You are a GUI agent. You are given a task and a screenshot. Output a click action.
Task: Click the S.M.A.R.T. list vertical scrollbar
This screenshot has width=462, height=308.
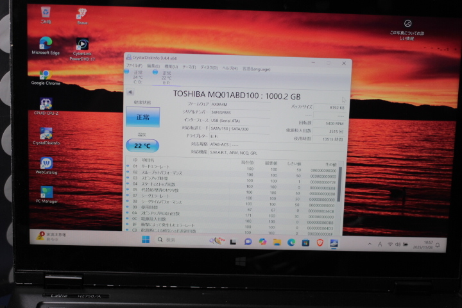pos(339,184)
